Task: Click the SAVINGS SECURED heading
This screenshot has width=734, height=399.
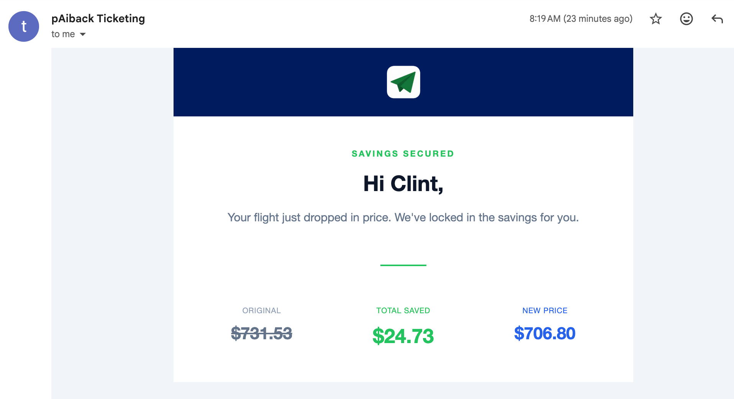Action: [403, 154]
